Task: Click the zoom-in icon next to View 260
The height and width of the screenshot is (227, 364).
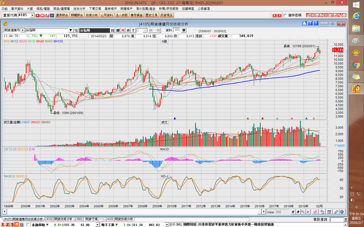Action: 293,212
